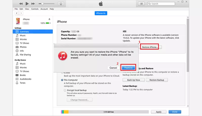Click the Change Password... button
202x116 pixels.
click(x=80, y=100)
